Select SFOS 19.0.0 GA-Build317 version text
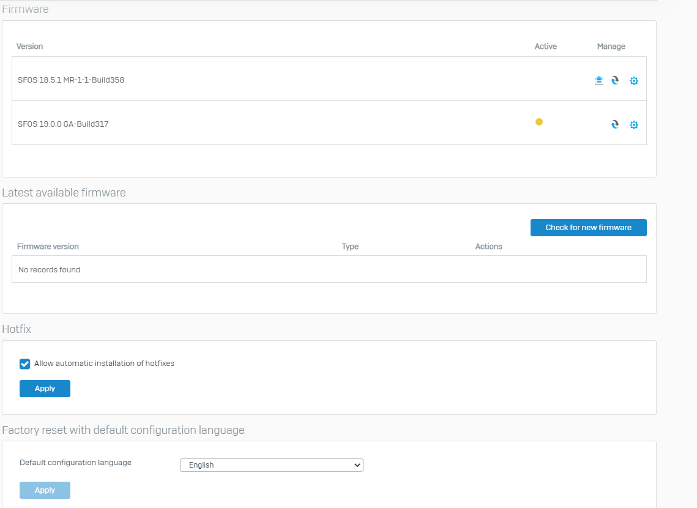 (x=63, y=124)
